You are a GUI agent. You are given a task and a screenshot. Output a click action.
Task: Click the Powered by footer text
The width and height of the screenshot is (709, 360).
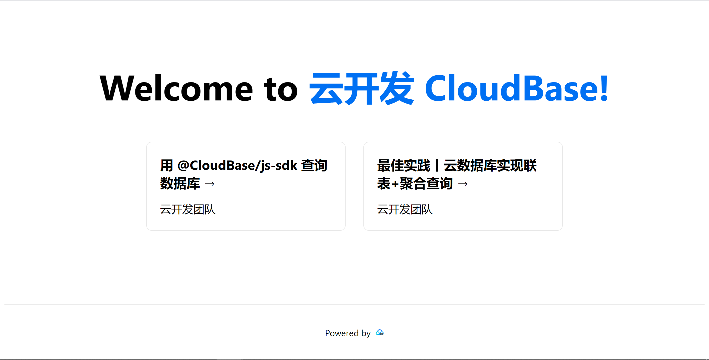pyautogui.click(x=348, y=333)
